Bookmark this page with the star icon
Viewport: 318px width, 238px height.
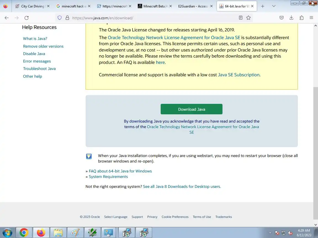pos(248,18)
